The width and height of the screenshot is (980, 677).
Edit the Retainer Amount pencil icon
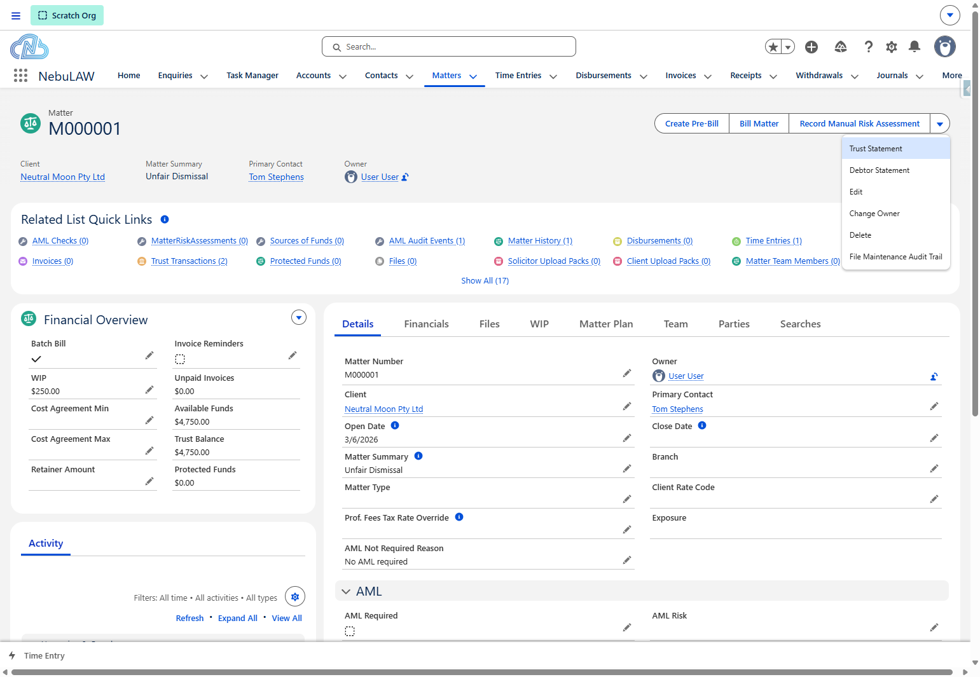coord(149,481)
